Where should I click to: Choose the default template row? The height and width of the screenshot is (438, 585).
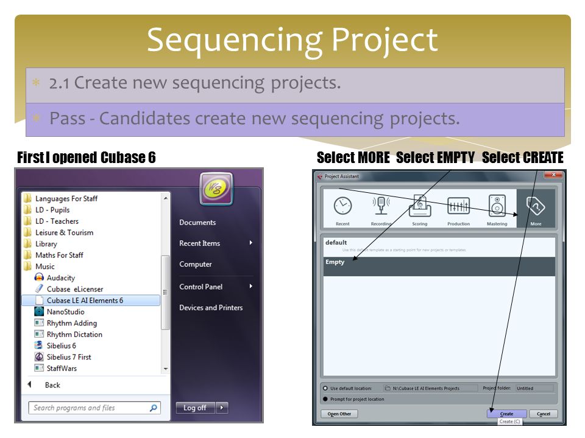click(439, 246)
